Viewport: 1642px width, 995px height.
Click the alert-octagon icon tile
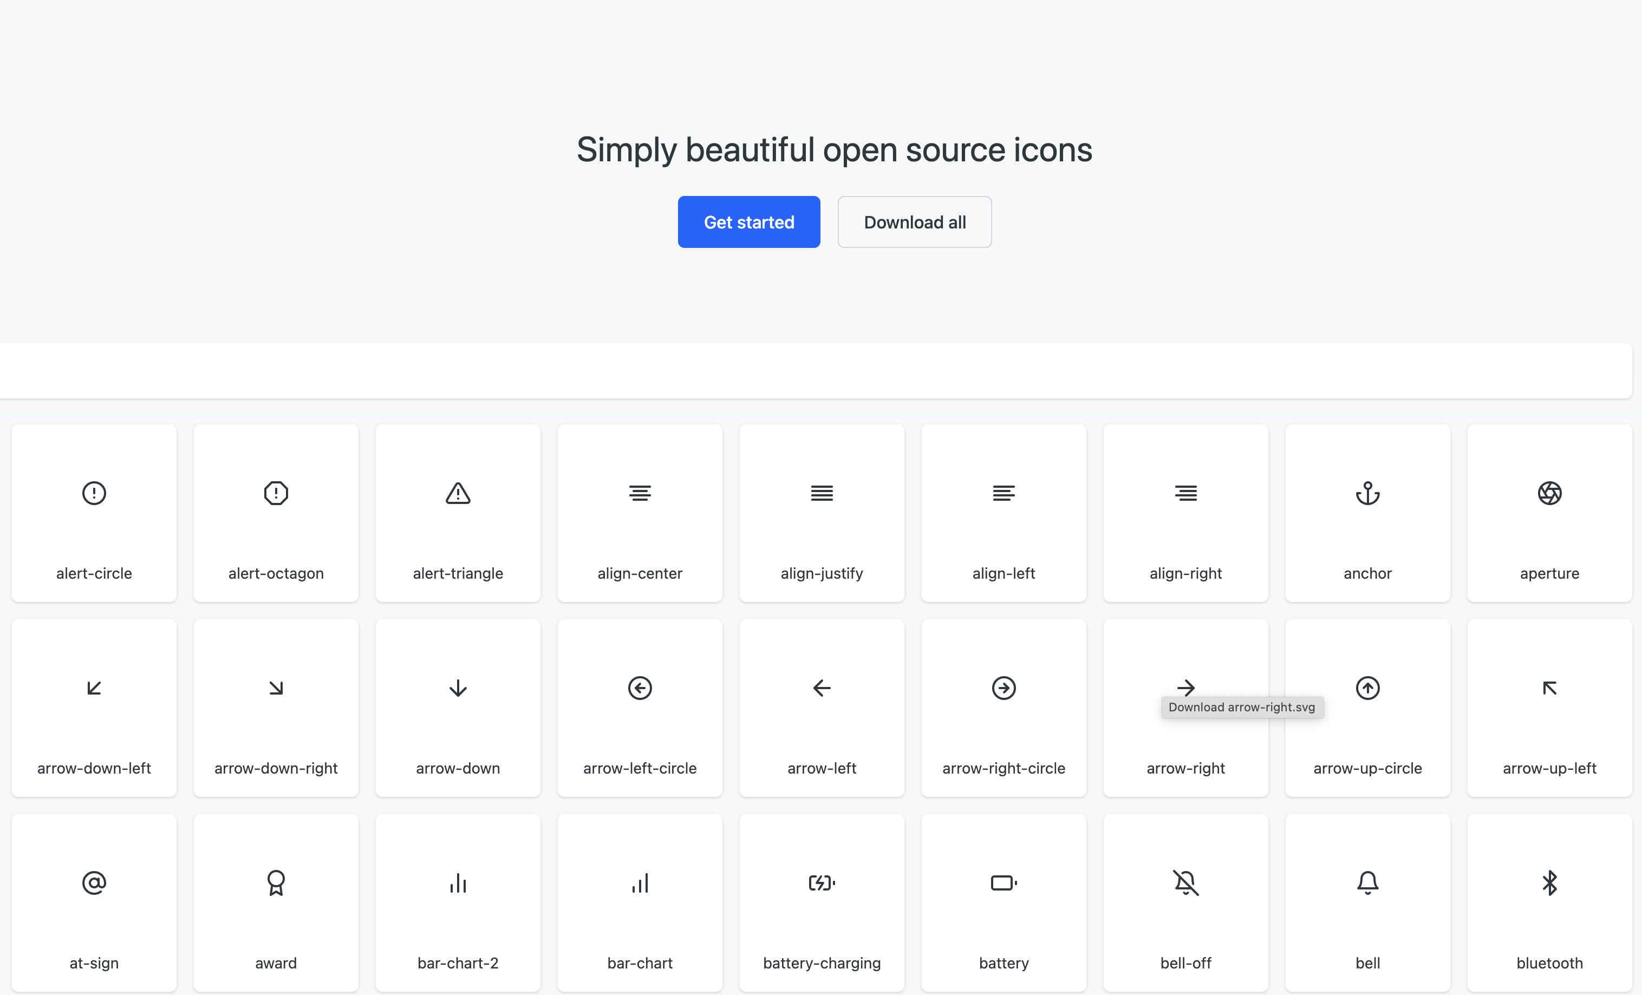pos(276,513)
